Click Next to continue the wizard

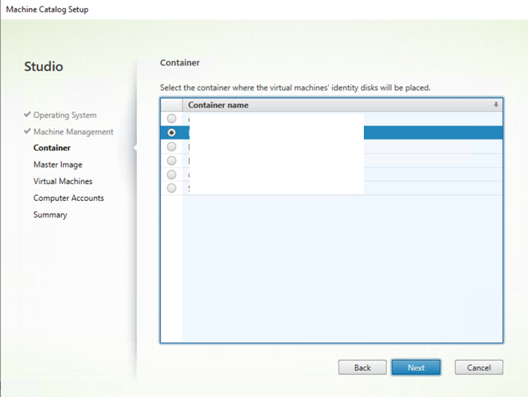pos(415,368)
